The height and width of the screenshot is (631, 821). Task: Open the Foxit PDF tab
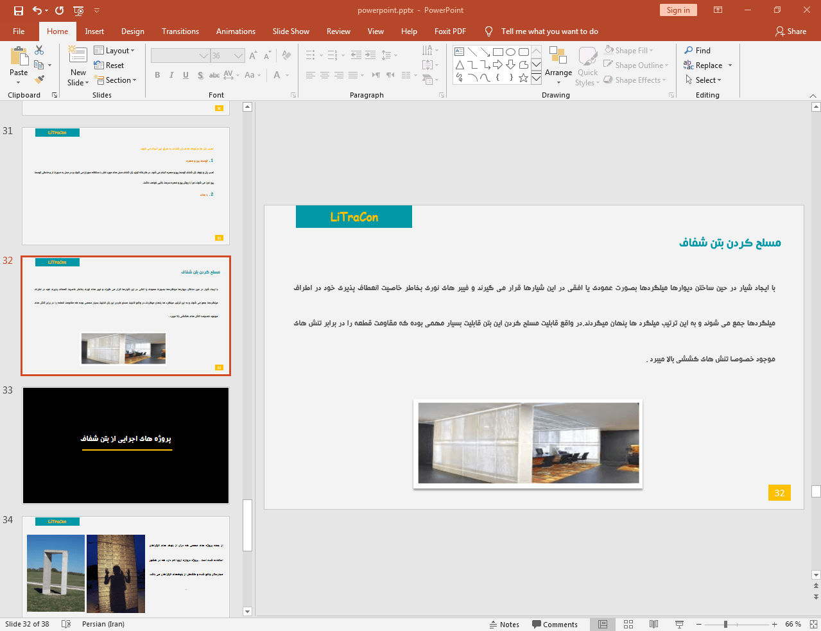click(450, 31)
